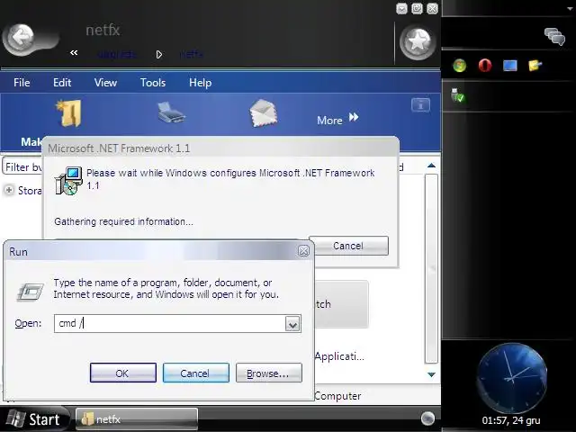576x432 pixels.
Task: Open the Run command history dropdown
Action: point(292,324)
